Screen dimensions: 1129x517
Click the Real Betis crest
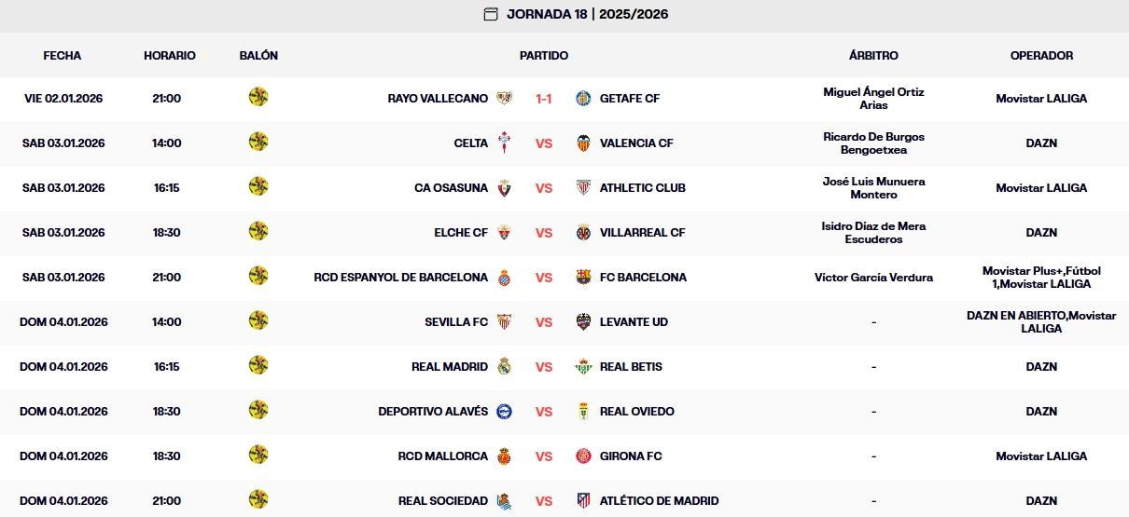tap(583, 366)
